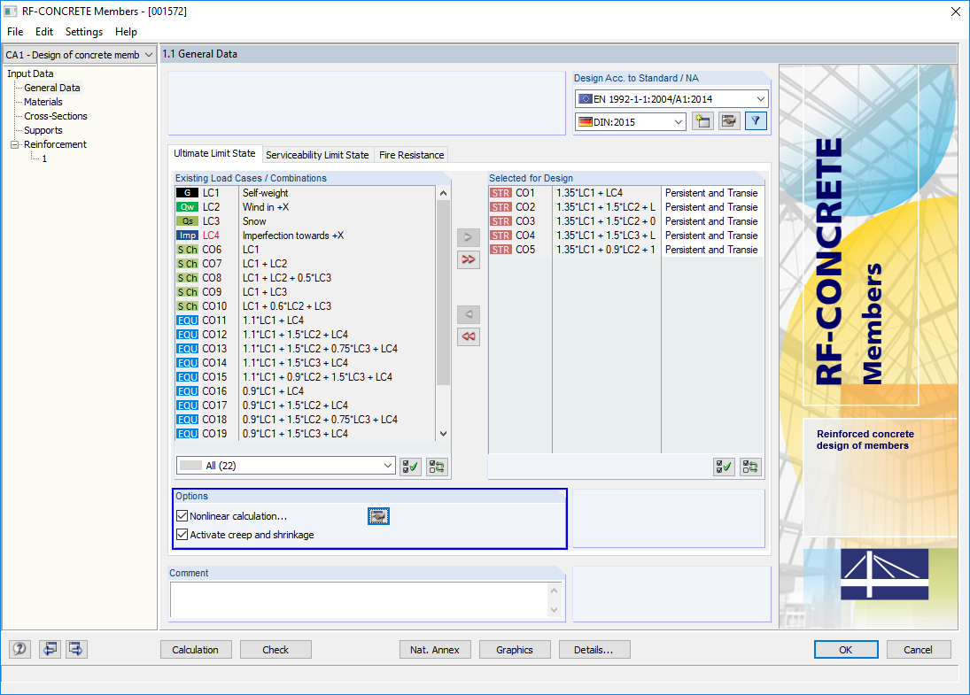The image size is (970, 695).
Task: Invert selection in Selected for Design list
Action: coord(750,467)
